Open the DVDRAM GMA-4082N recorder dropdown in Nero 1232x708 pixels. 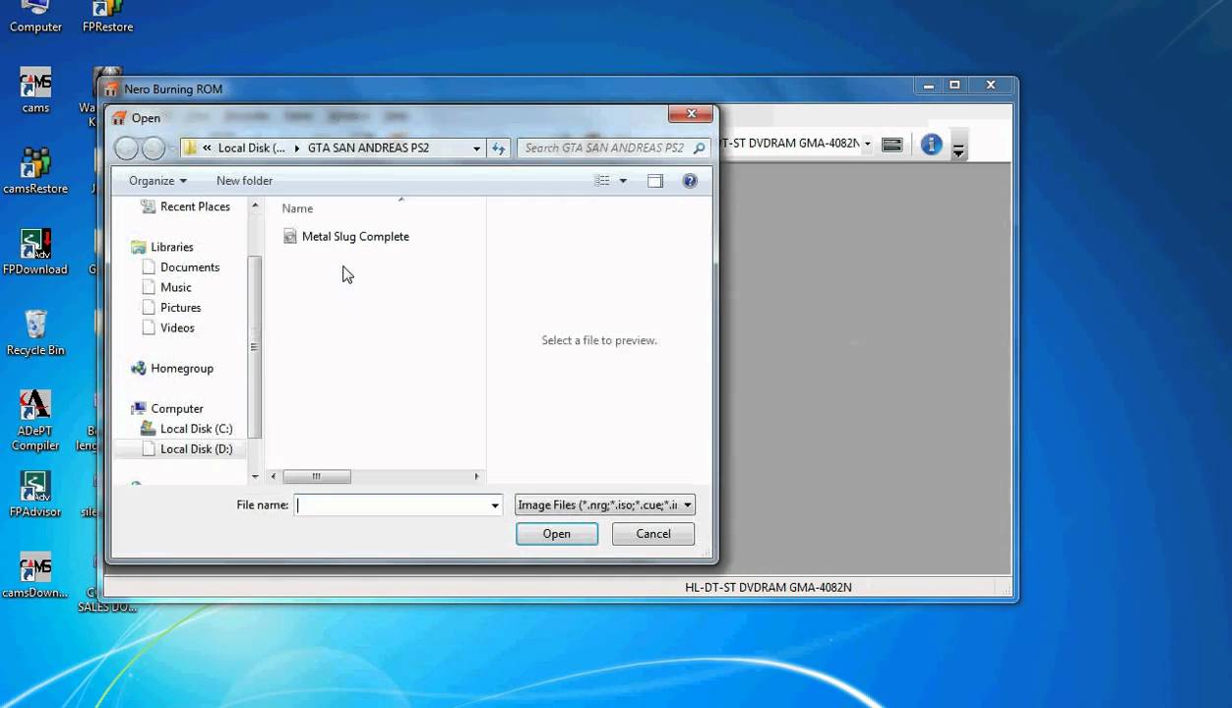[867, 145]
